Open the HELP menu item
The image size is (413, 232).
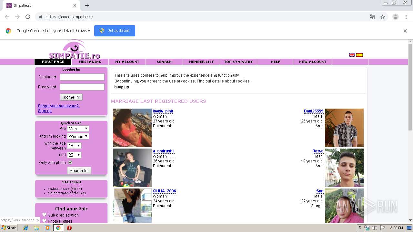coord(276,62)
